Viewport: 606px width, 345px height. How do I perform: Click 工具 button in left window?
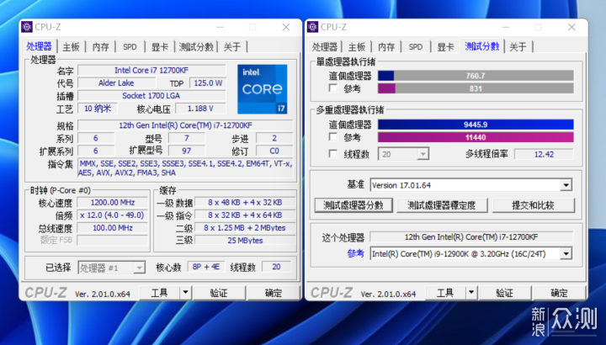pyautogui.click(x=159, y=293)
